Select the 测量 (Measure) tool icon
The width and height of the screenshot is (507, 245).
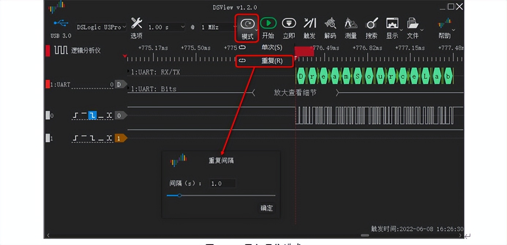click(350, 23)
